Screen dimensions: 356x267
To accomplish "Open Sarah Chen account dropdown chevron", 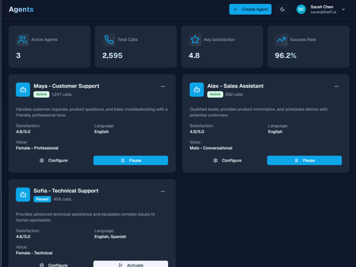I will pos(343,9).
